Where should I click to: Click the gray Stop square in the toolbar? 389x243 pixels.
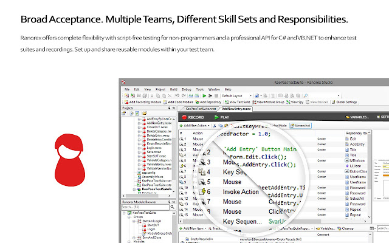216,96
